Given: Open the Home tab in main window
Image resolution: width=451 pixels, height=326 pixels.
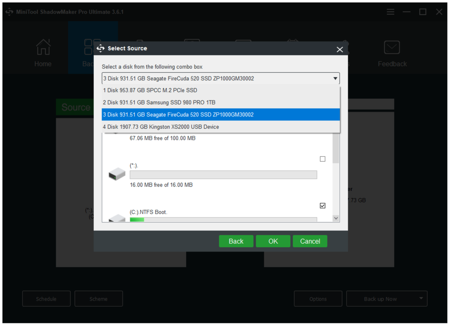Looking at the screenshot, I should click(x=43, y=53).
